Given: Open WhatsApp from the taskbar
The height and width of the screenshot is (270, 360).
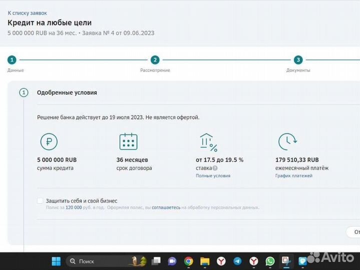Looking at the screenshot, I should (x=270, y=261).
